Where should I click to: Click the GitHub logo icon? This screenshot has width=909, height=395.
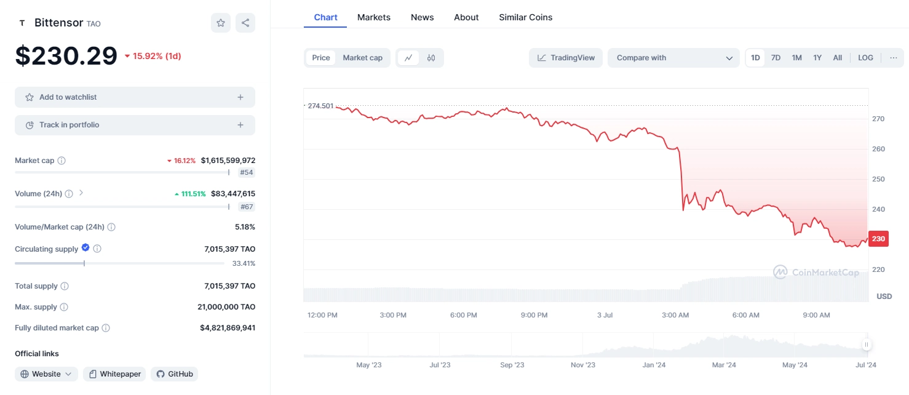click(161, 374)
